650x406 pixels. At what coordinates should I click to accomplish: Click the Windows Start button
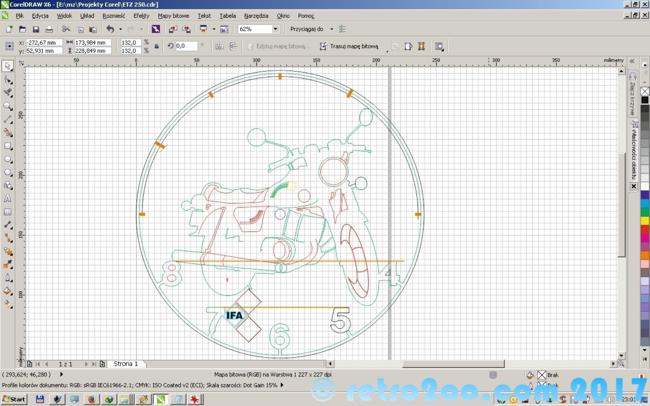(14, 399)
